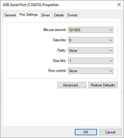Click the Advanced... button
Screen dimensions: 124x138
tap(72, 85)
